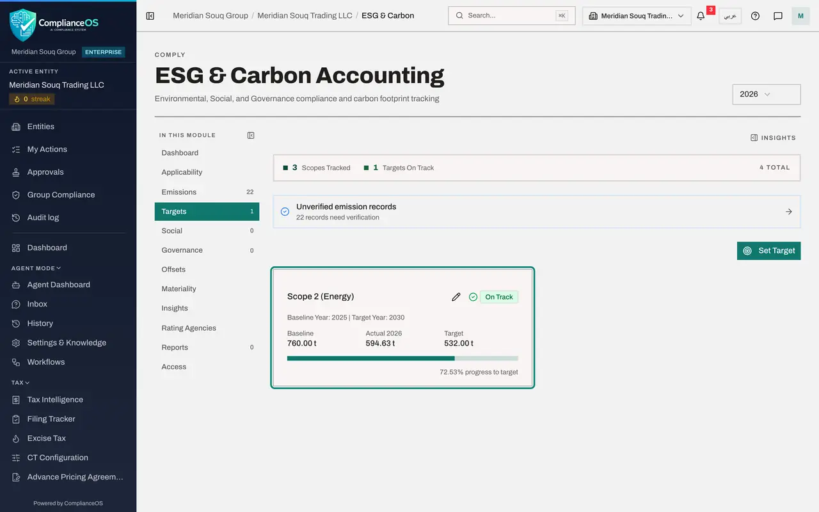This screenshot has height=512, width=819.
Task: Open the Rating Agencies tab
Action: pyautogui.click(x=207, y=328)
